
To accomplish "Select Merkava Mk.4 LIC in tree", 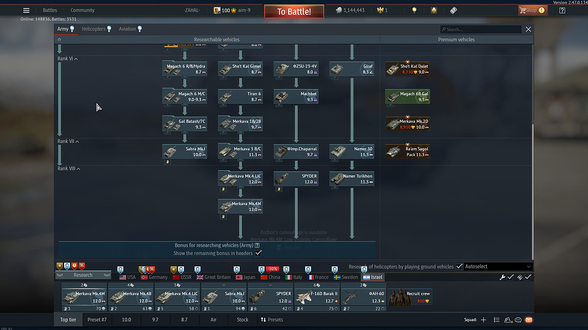I will (240, 179).
